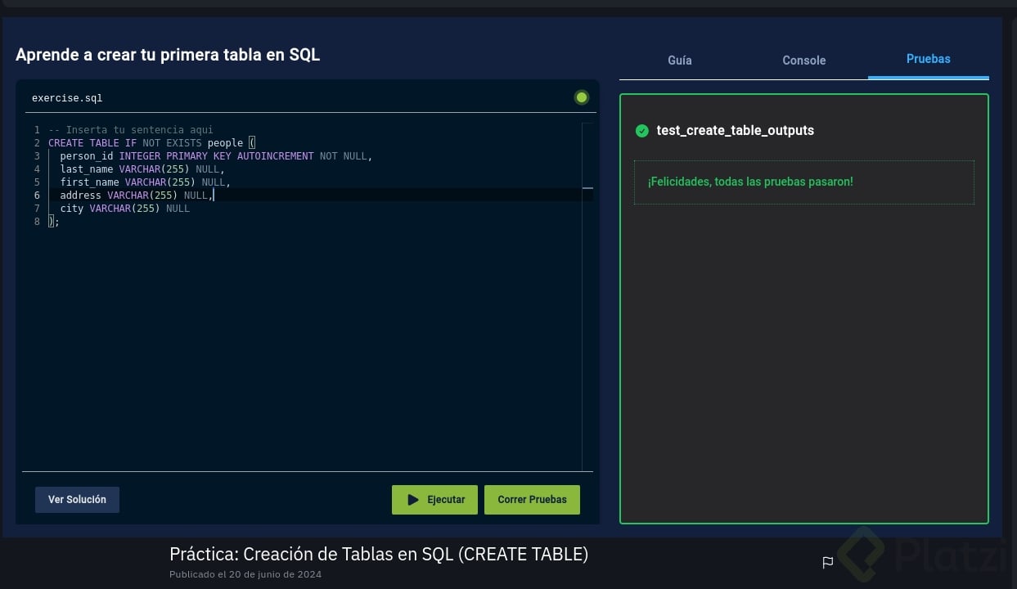Click the city VARCHAR(255) NULL line

point(124,209)
